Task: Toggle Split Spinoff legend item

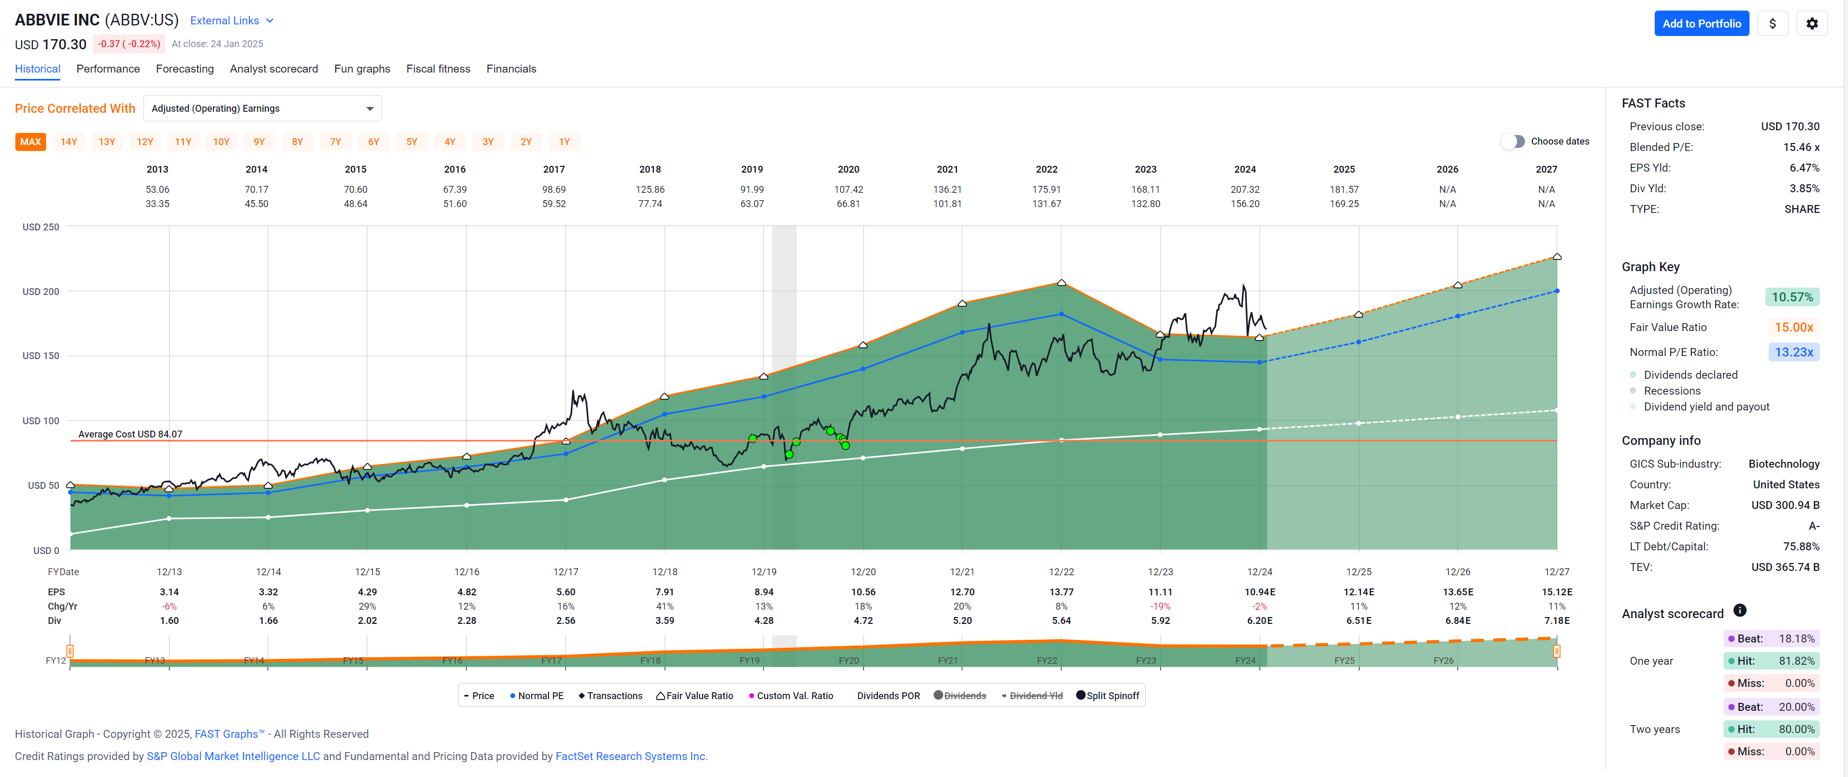Action: (x=1108, y=696)
